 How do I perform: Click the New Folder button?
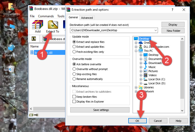[173, 31]
